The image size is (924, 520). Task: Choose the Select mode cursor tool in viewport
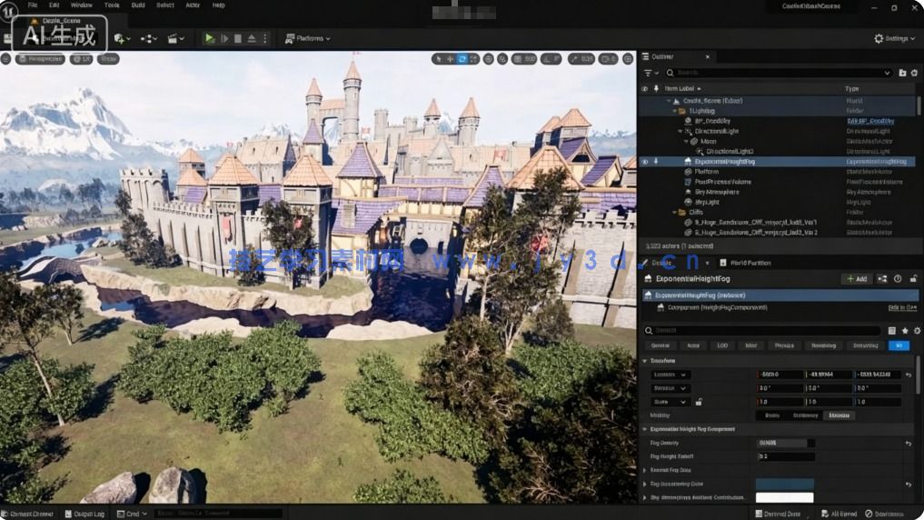point(439,59)
